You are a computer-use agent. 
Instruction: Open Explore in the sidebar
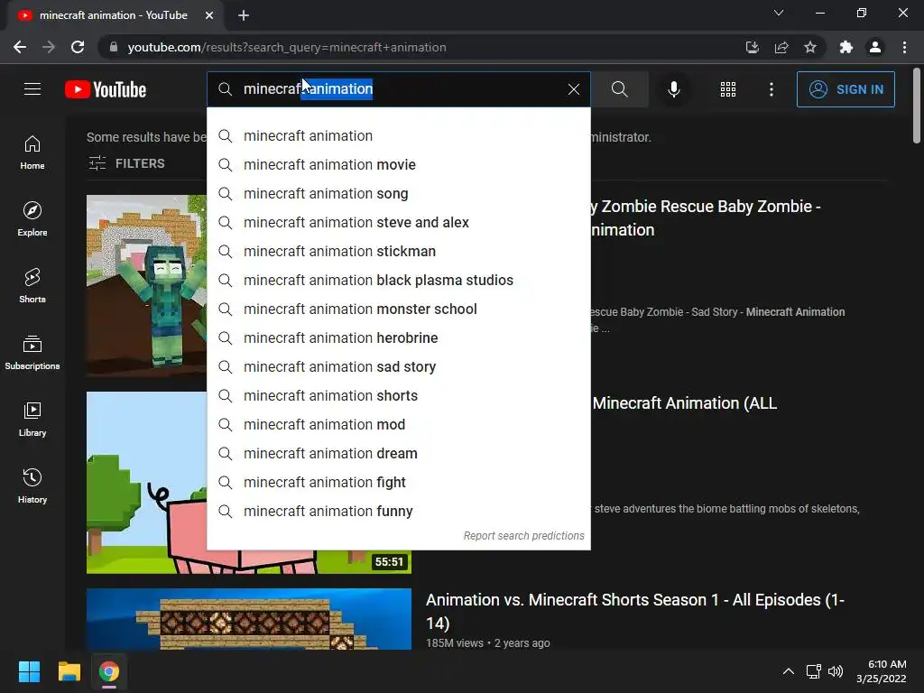[32, 219]
